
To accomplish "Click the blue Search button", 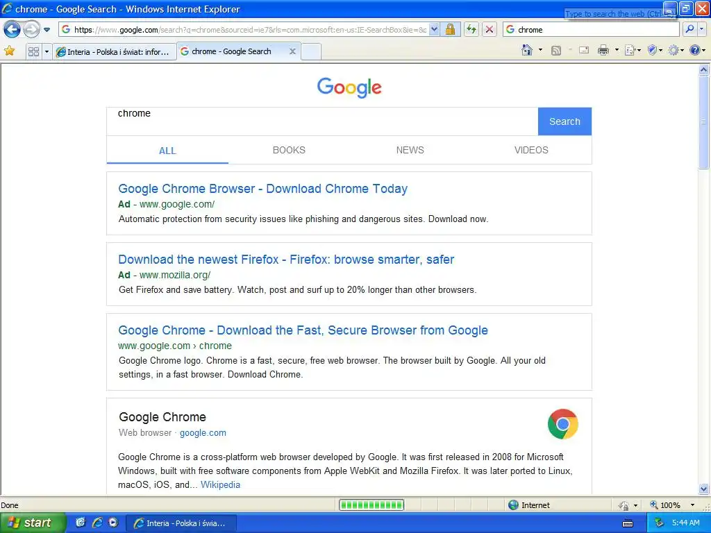I will click(x=564, y=121).
